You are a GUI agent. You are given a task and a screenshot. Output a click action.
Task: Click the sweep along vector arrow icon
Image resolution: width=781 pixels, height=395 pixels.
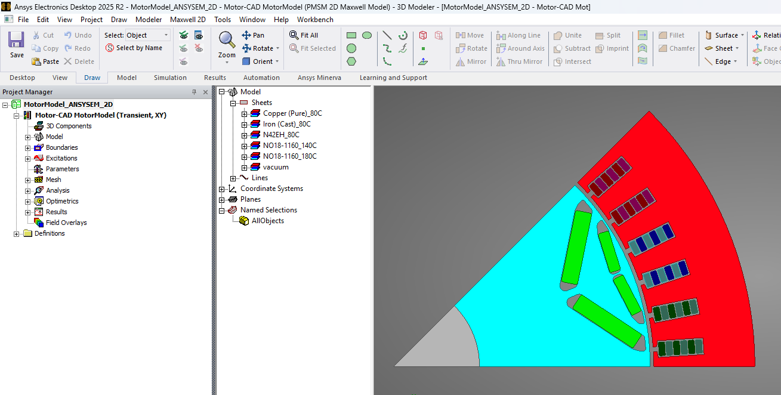[x=642, y=35]
